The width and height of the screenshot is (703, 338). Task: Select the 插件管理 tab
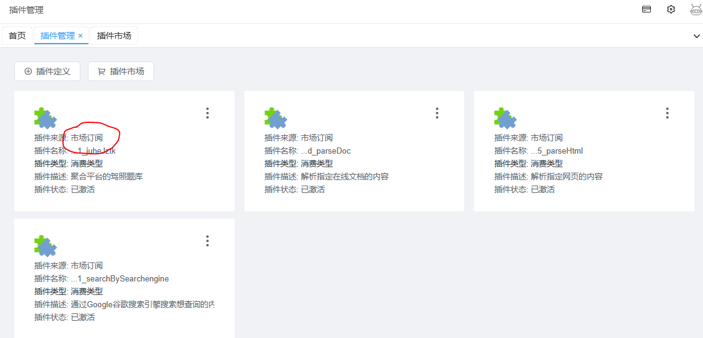tap(57, 36)
